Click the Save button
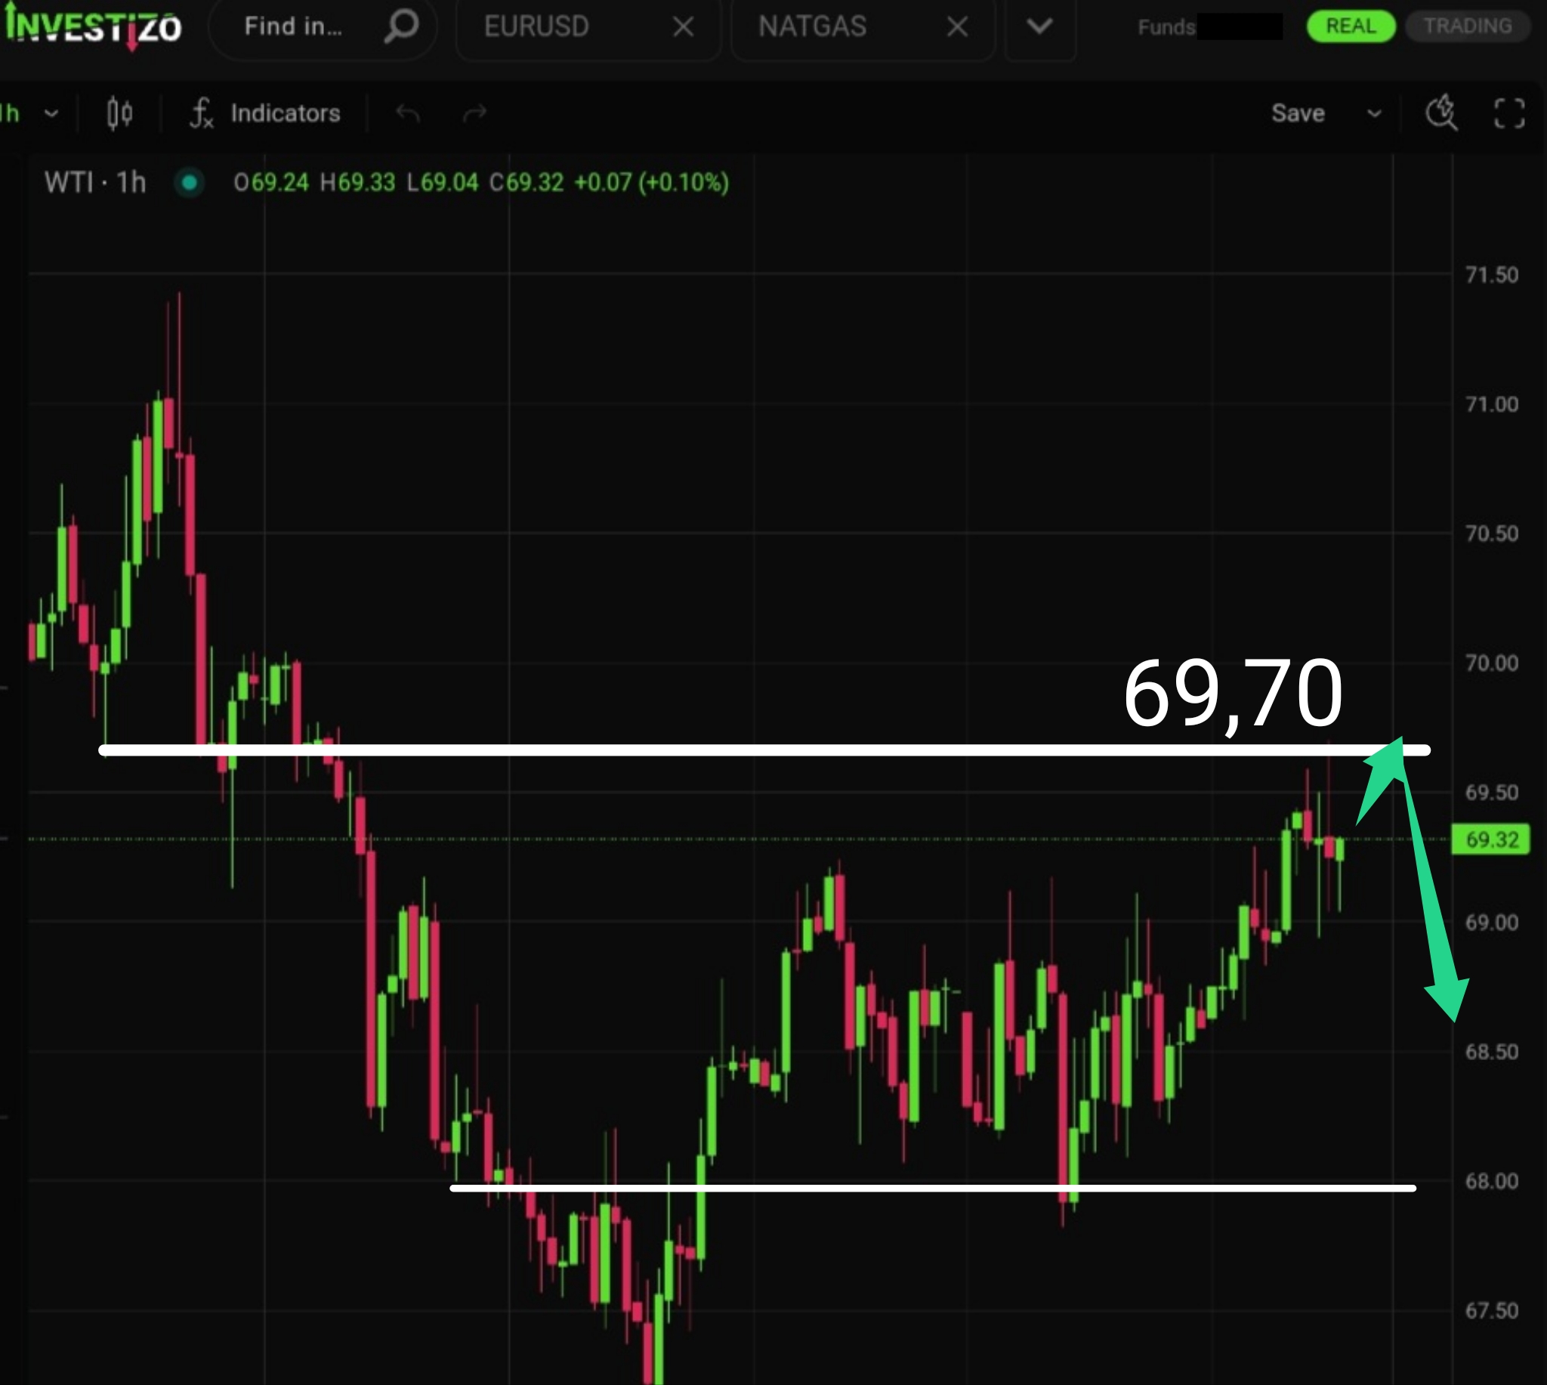The width and height of the screenshot is (1547, 1385). pos(1298,113)
